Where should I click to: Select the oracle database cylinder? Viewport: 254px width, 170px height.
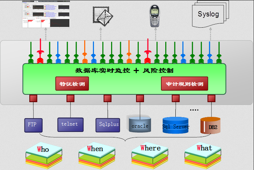(x=140, y=124)
